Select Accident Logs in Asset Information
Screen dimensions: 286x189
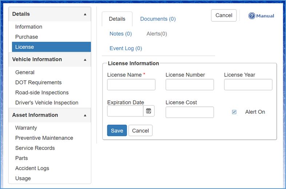click(x=32, y=168)
